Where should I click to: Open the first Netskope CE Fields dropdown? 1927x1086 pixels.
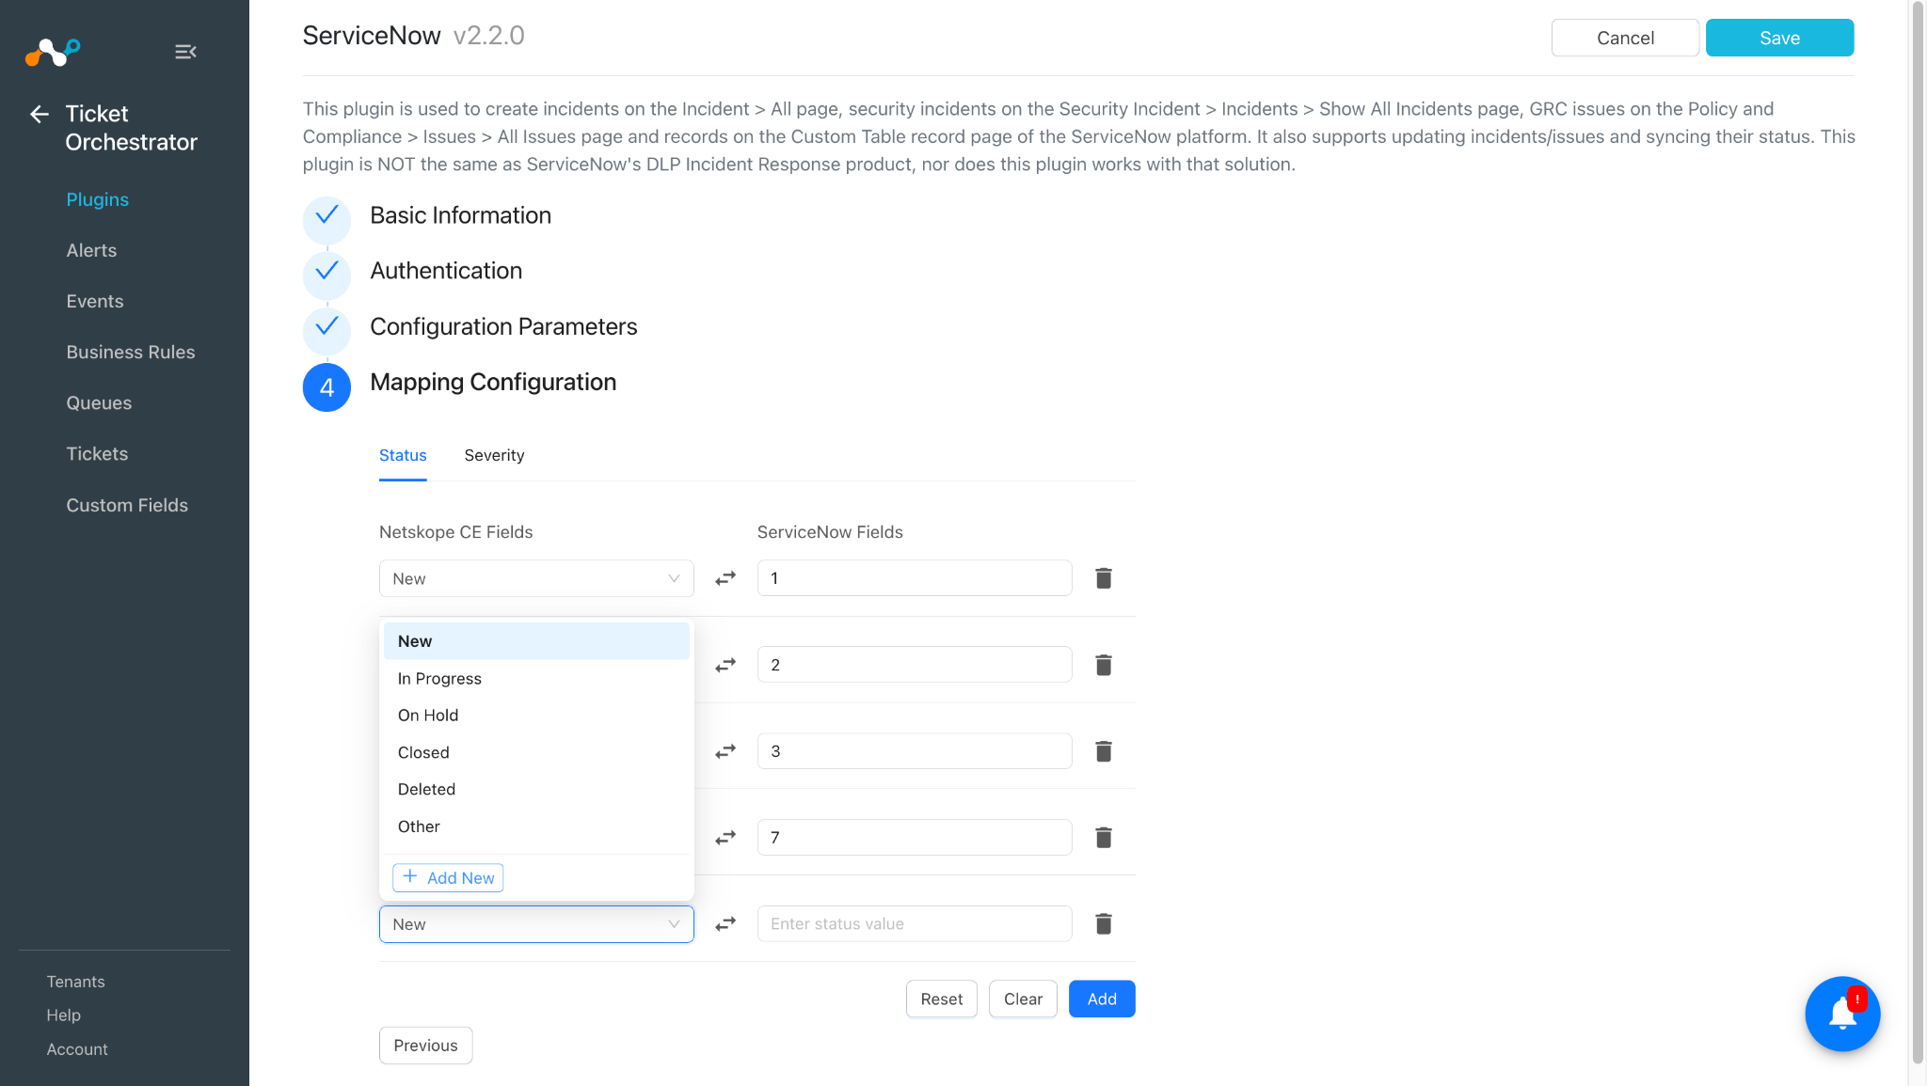coord(536,578)
